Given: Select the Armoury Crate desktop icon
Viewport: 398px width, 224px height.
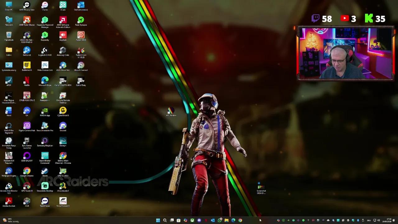Looking at the screenshot, I should 63,51.
